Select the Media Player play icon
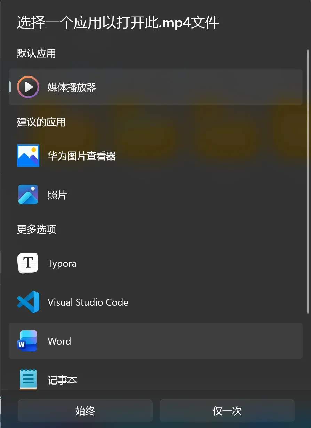This screenshot has height=428, width=311. tap(28, 87)
